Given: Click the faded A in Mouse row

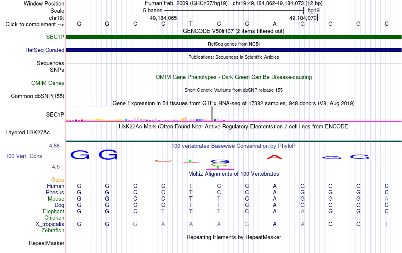Looking at the screenshot, I should [x=386, y=199].
